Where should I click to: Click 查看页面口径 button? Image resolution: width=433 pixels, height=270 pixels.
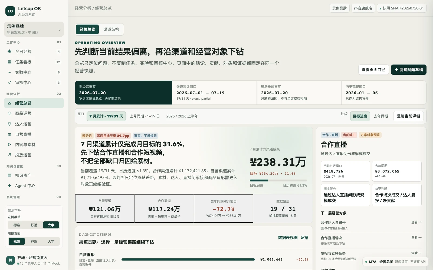pyautogui.click(x=373, y=70)
